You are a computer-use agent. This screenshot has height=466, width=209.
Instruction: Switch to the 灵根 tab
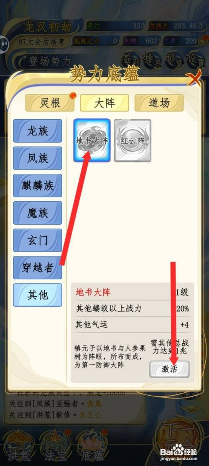[x=50, y=103]
